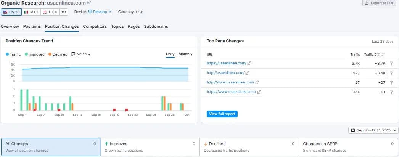This screenshot has width=399, height=157.
Task: Open external link icon next to usaenlinea.com title
Action: (89, 3)
